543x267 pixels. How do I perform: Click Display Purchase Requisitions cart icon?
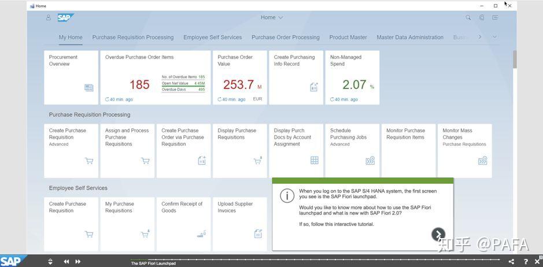point(258,160)
